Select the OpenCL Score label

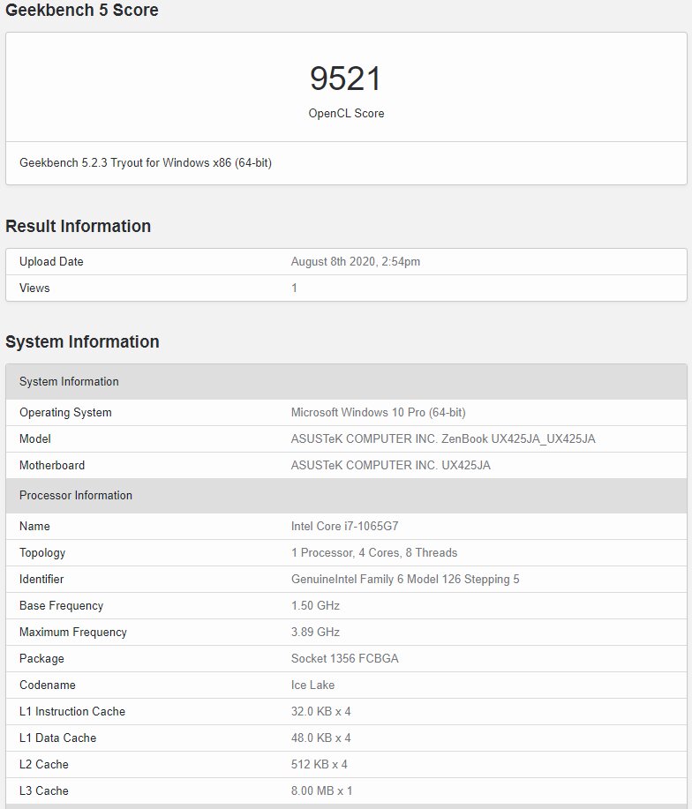pyautogui.click(x=346, y=114)
